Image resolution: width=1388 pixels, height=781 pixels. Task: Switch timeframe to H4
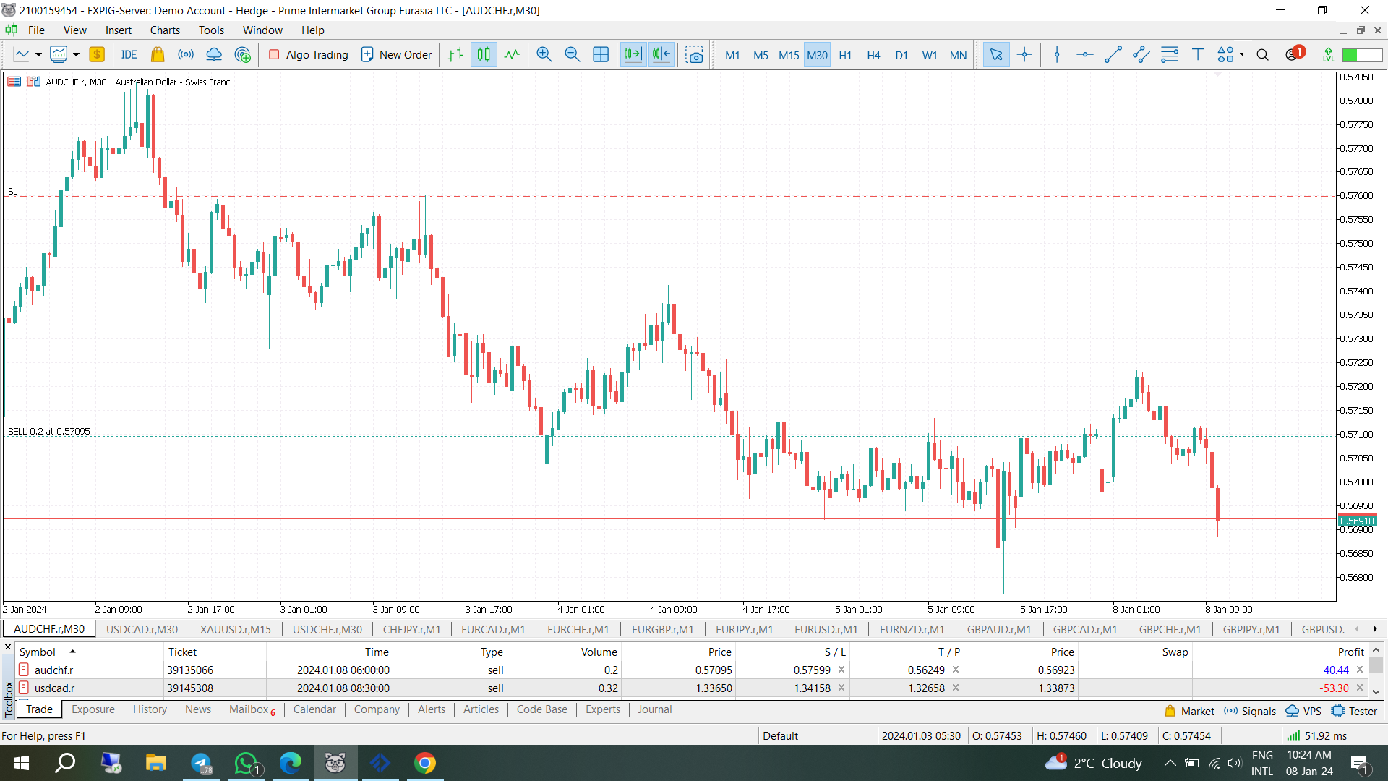(873, 55)
